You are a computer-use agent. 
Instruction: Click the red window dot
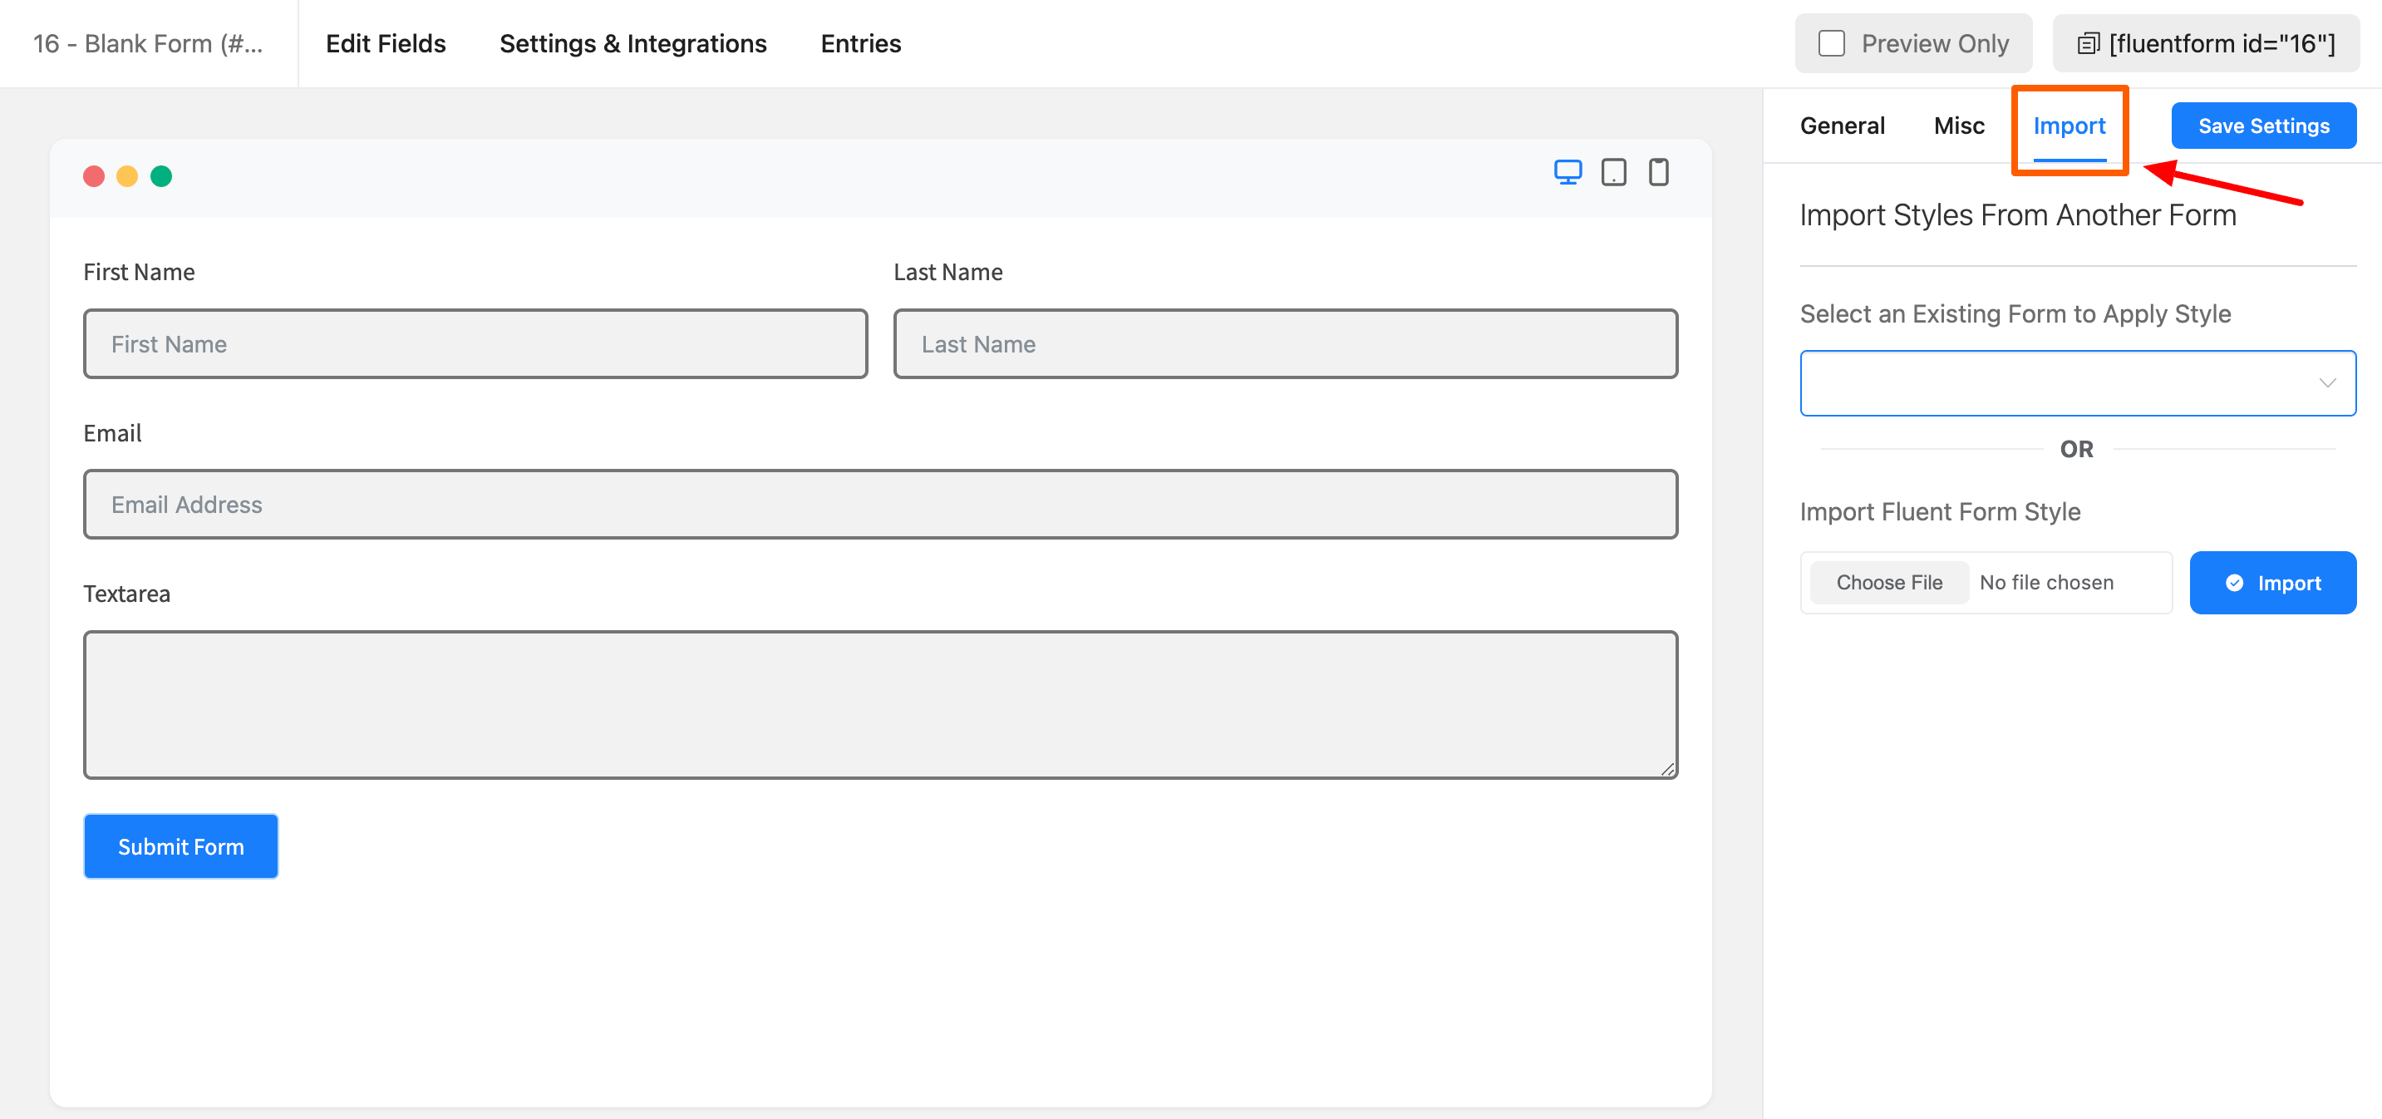tap(93, 175)
